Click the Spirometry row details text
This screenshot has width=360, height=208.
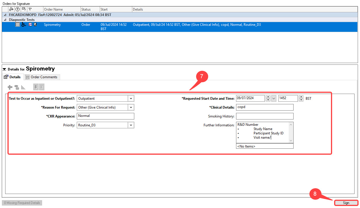point(197,25)
